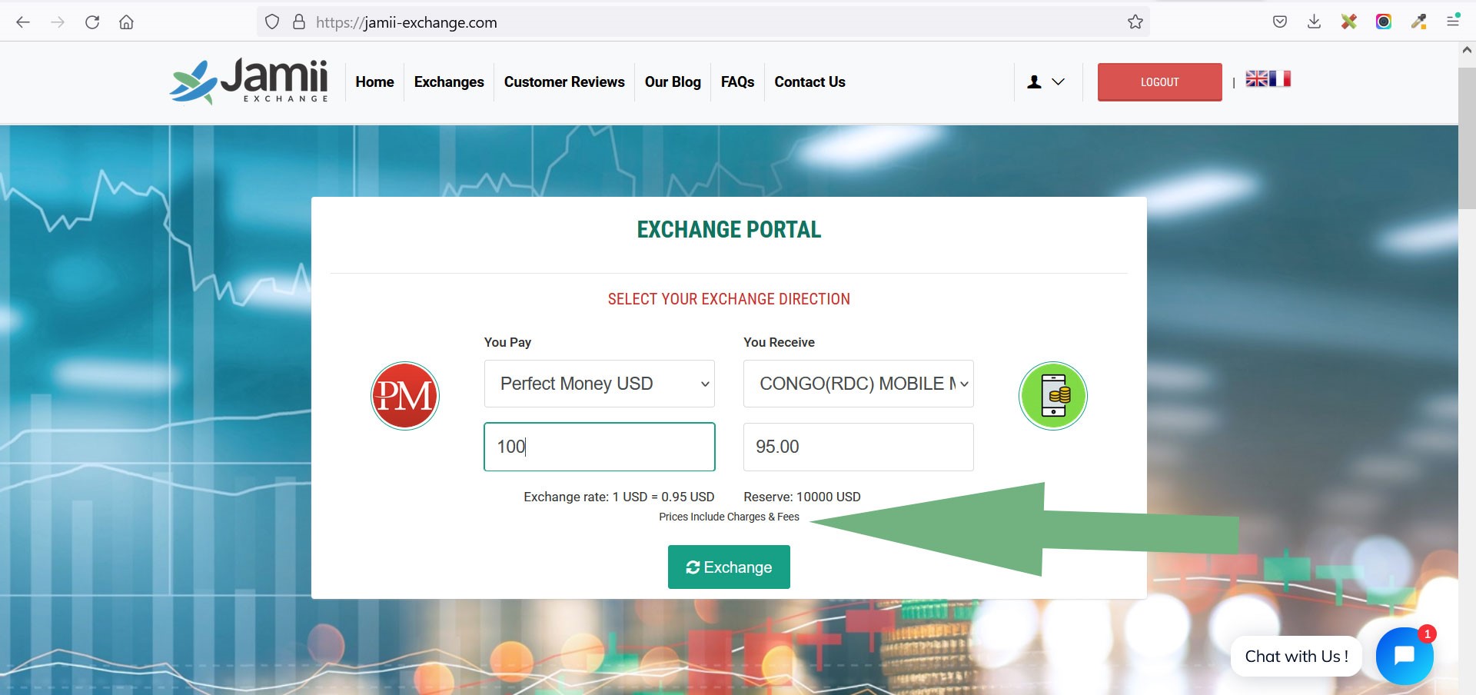Click the receive amount field 95.00

coord(859,447)
